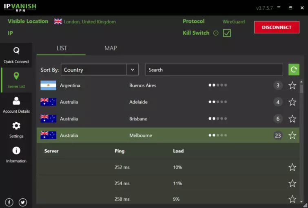Screen dimensions: 308x208
Task: Favorite the Australia Brisbane star
Action: pos(292,119)
